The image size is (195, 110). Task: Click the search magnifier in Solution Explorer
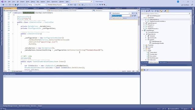pyautogui.click(x=190, y=13)
